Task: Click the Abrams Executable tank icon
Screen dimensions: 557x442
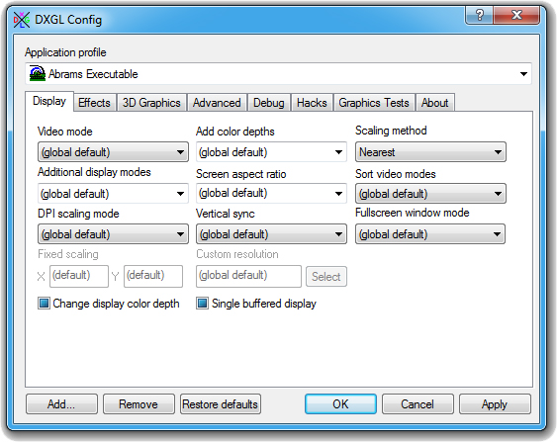Action: pos(38,73)
